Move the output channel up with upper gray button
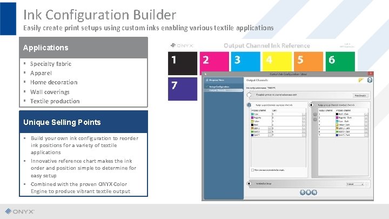 tap(315, 115)
